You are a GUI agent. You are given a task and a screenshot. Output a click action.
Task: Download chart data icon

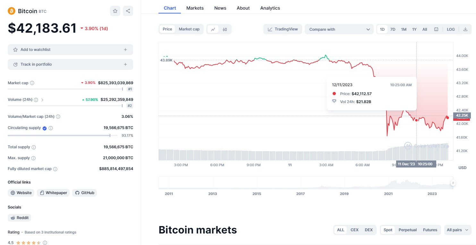click(x=465, y=29)
